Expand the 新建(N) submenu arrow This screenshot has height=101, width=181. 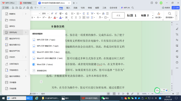coord(26,14)
